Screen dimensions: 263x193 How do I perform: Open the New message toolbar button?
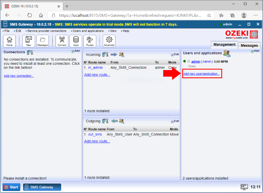29,41
